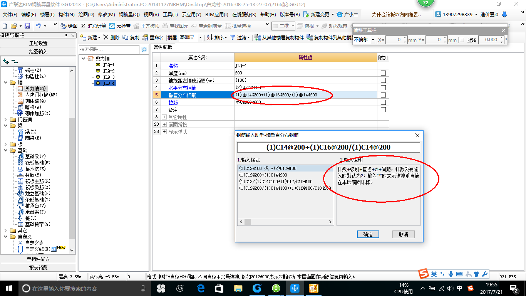Collapse the 墙 folder in navigator
This screenshot has width=526, height=296.
5,82
